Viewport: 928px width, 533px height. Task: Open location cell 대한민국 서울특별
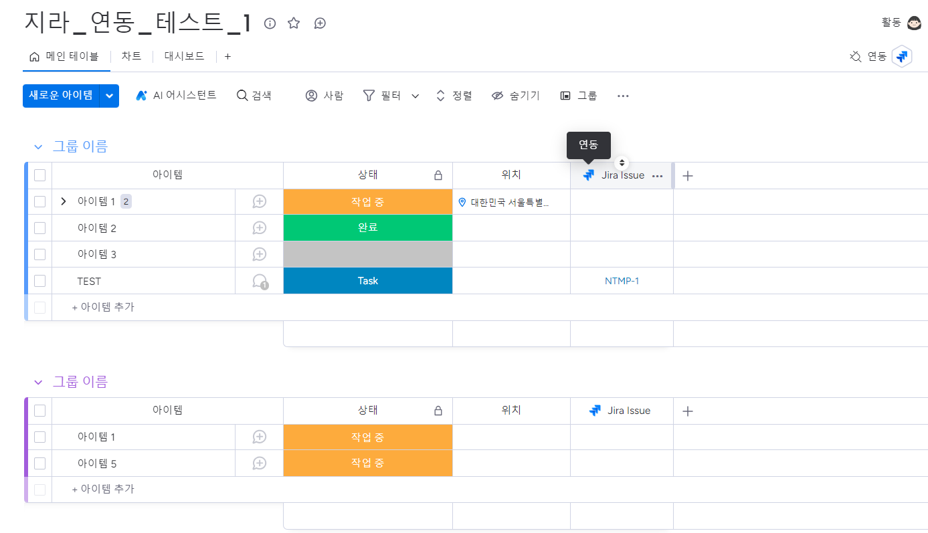(x=511, y=202)
